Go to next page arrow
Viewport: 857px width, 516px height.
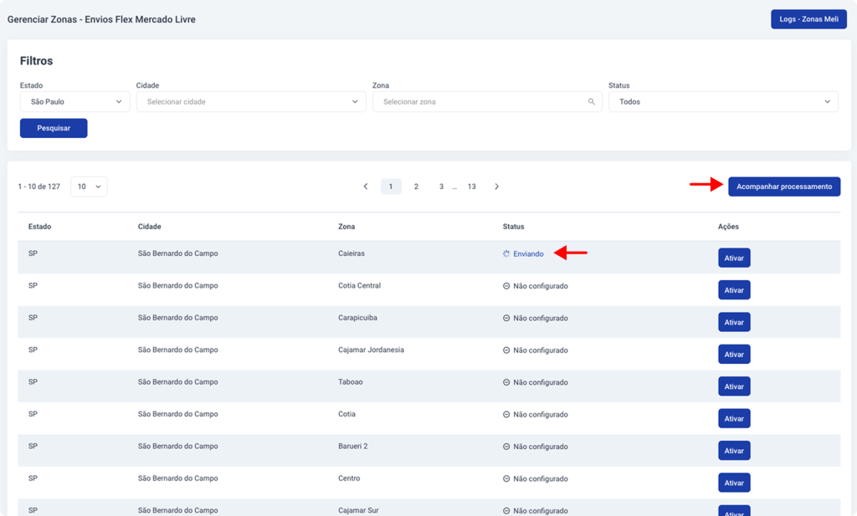[x=497, y=186]
